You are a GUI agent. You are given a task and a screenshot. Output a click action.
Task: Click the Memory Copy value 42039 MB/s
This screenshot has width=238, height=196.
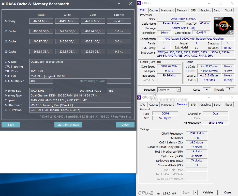93,21
